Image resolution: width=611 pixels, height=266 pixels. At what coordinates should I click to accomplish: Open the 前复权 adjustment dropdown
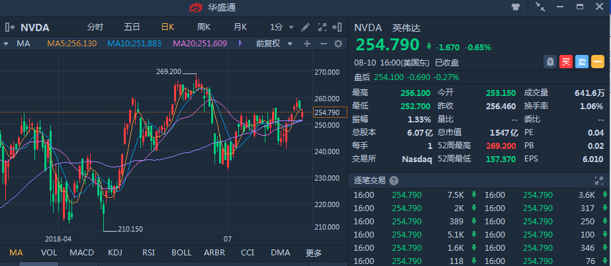click(273, 44)
